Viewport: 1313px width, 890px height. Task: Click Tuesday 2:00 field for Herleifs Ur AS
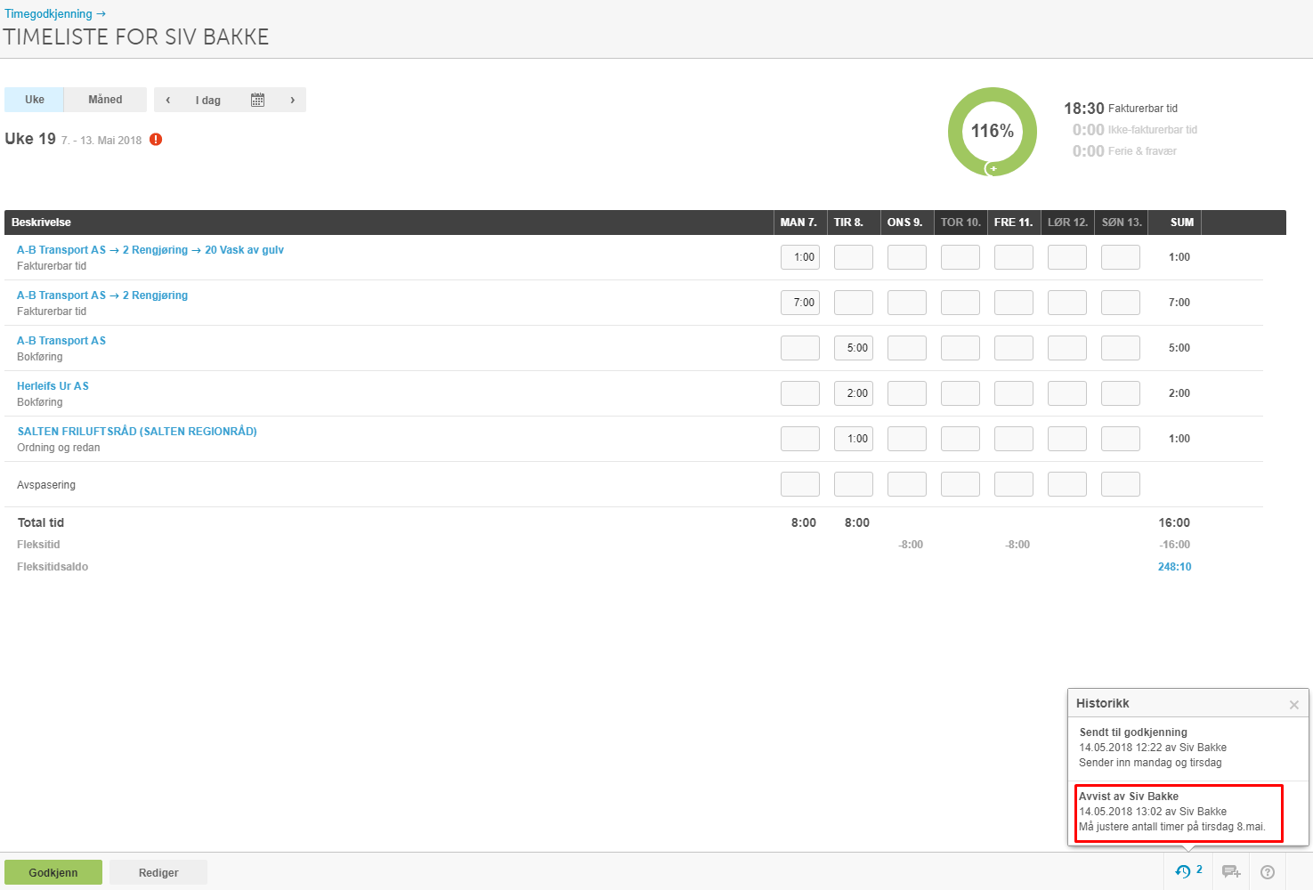click(854, 393)
